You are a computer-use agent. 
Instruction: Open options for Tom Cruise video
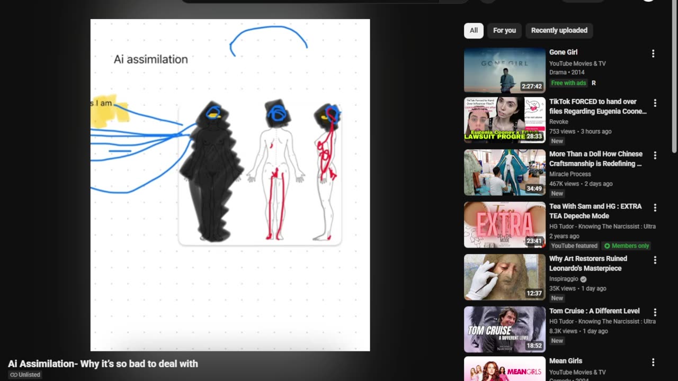[x=655, y=313]
